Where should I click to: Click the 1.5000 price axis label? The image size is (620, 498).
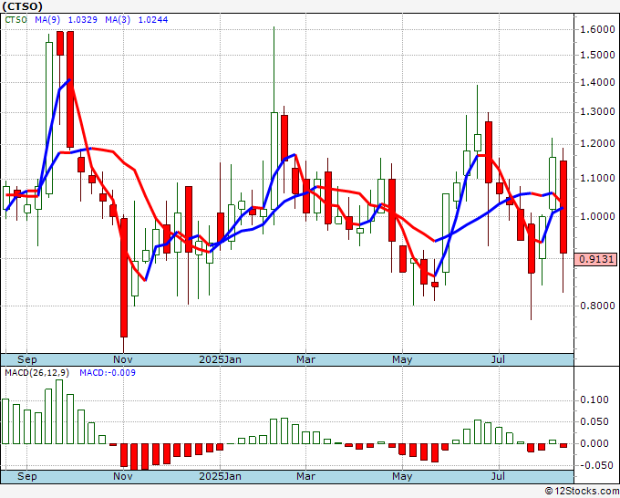coord(597,55)
